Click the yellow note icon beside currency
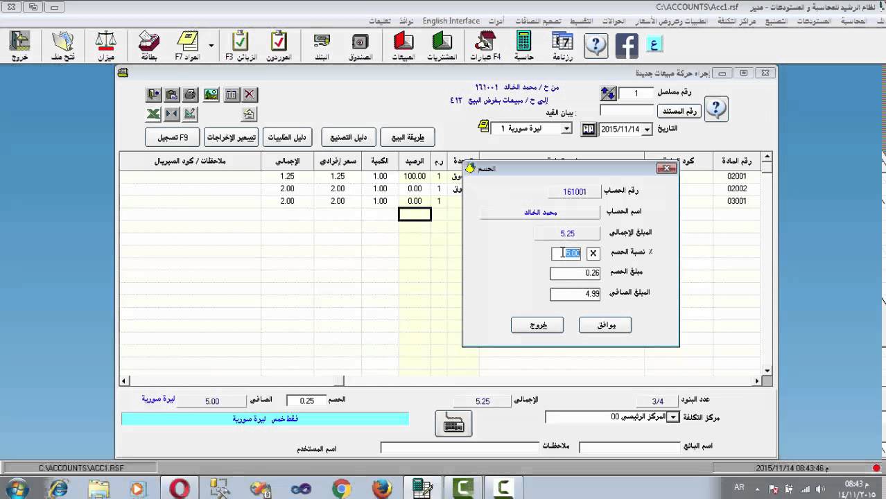The height and width of the screenshot is (499, 886). (484, 128)
